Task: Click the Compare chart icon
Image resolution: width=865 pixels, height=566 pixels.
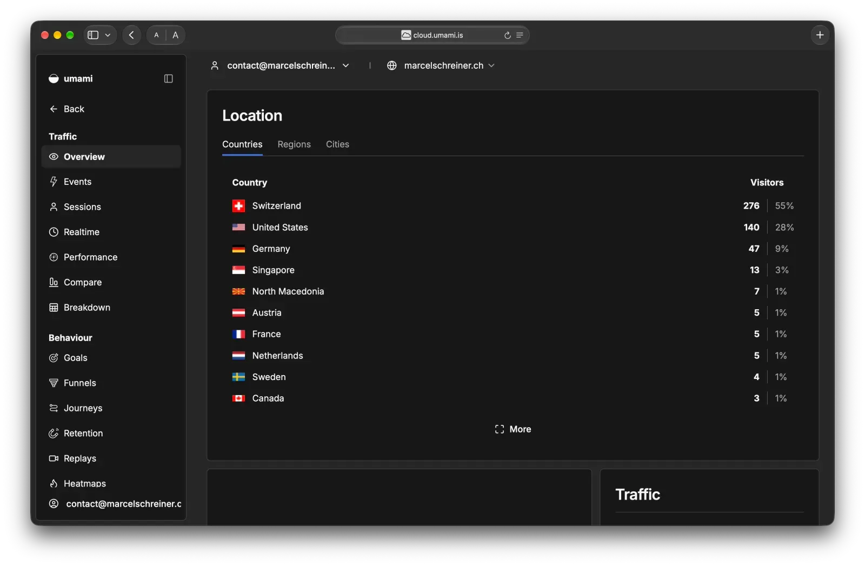Action: pos(54,282)
